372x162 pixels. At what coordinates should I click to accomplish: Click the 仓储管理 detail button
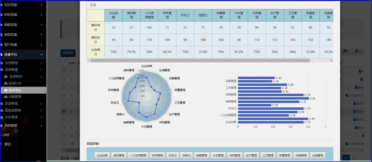(318, 156)
